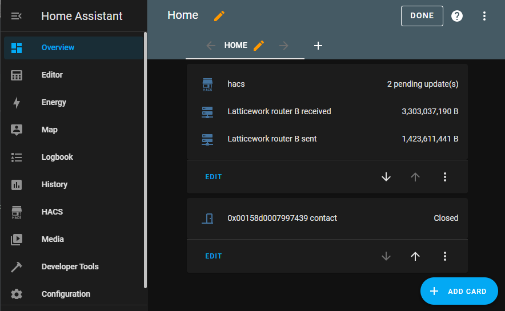Click the Latticework router B received icon
Viewport: 505px width, 311px height.
click(x=207, y=112)
